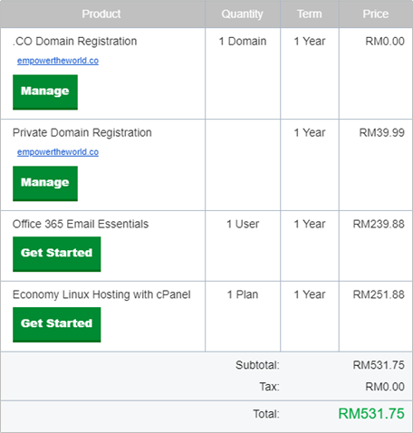Select Economy Linux Hosting with cPanel title

click(x=101, y=294)
